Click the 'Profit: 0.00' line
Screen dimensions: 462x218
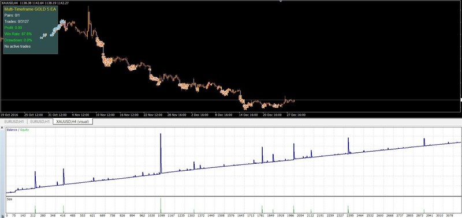pyautogui.click(x=13, y=28)
